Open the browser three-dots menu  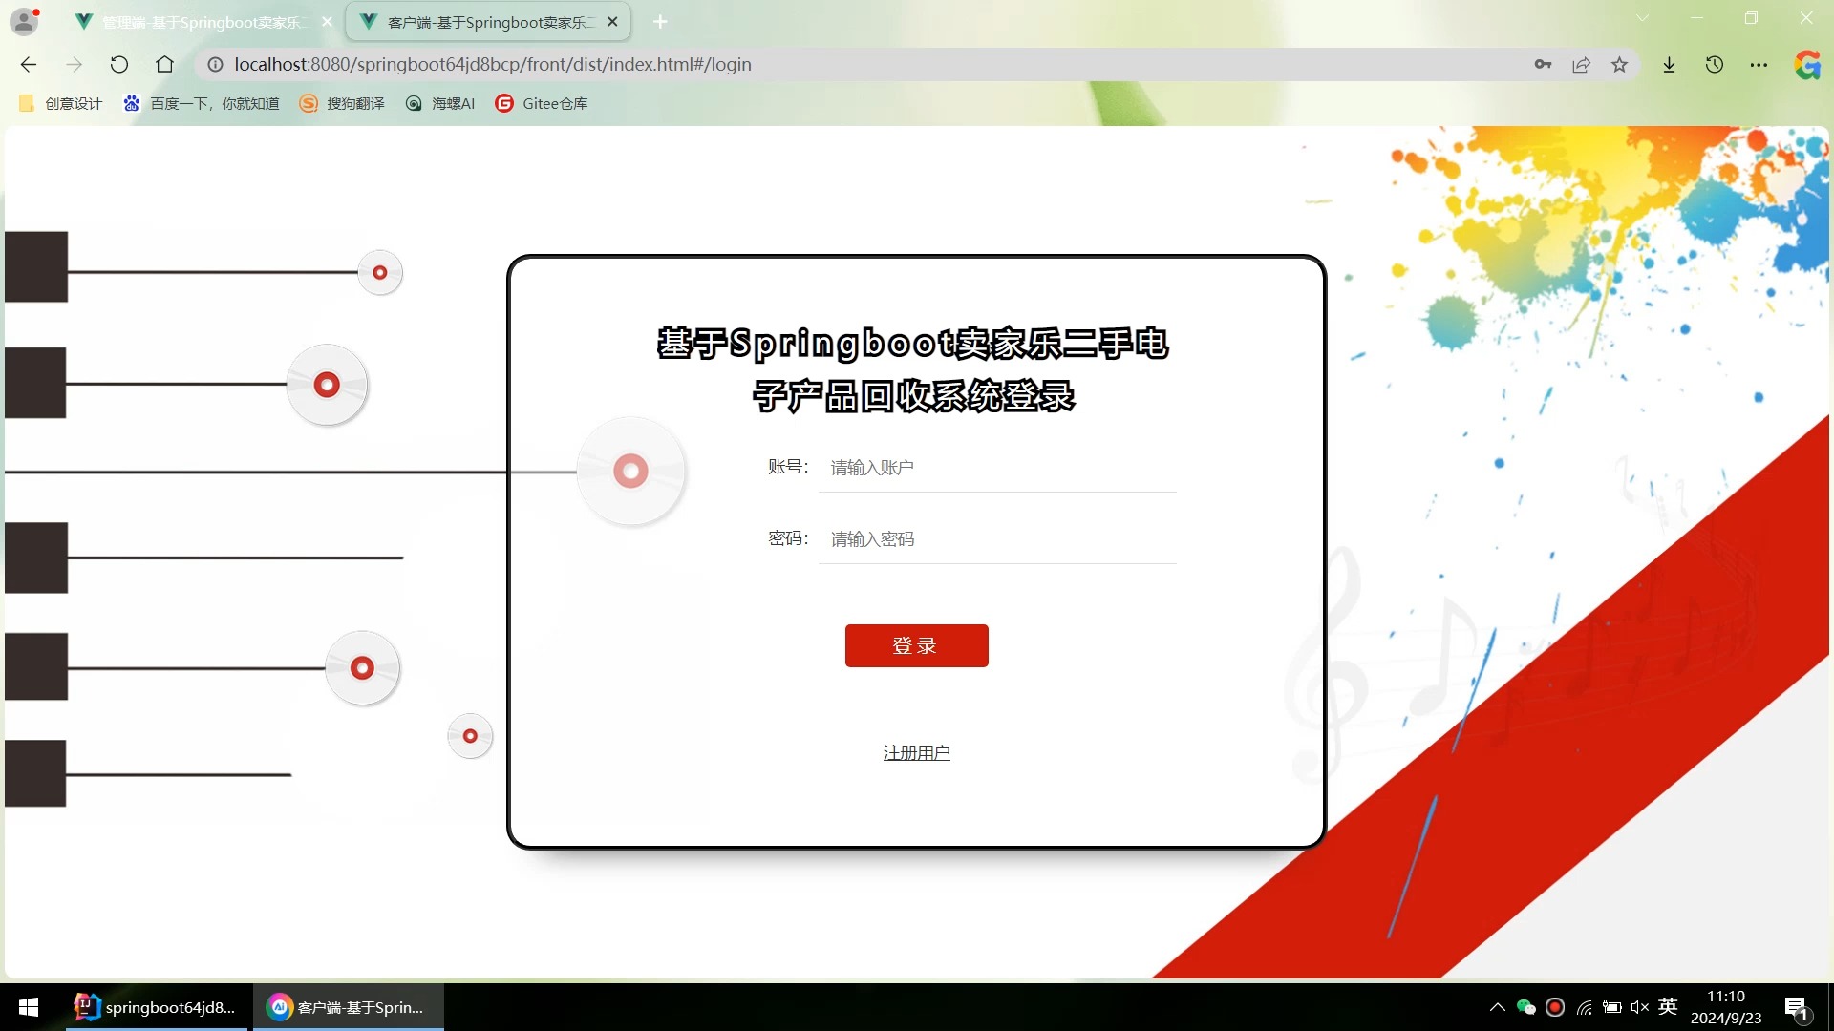[x=1759, y=64]
